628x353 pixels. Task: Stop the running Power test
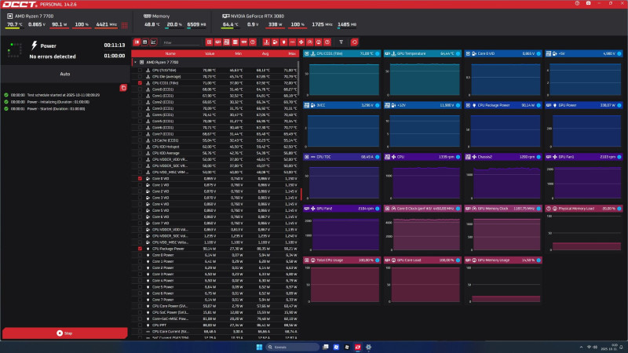coord(65,333)
